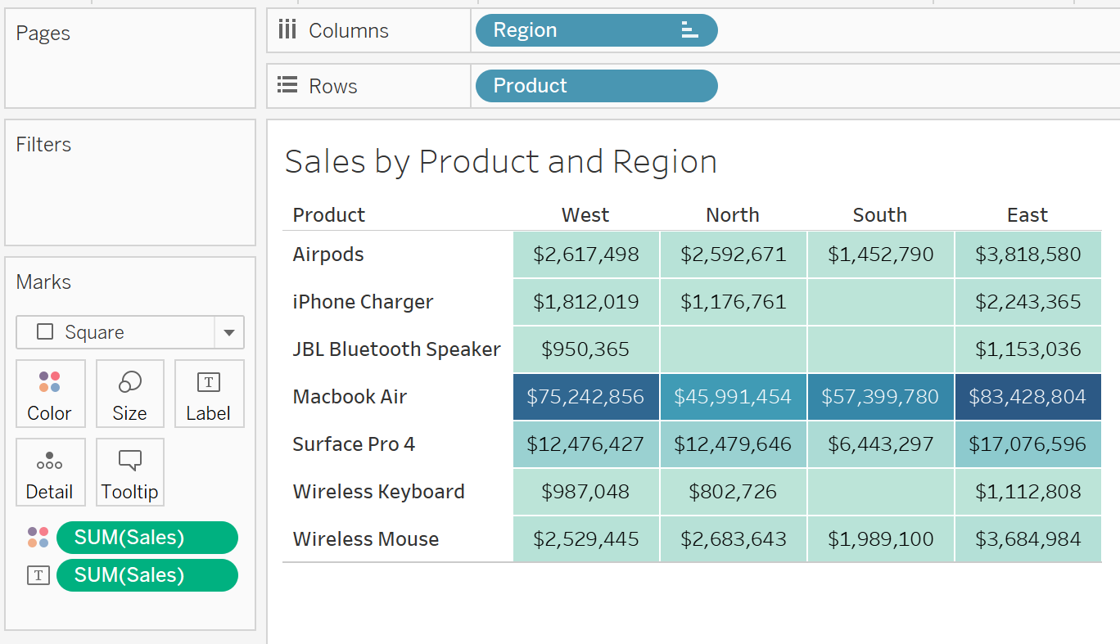Click the Wireless Keyboard West cell $987,048
1120x644 pixels.
pyautogui.click(x=586, y=492)
